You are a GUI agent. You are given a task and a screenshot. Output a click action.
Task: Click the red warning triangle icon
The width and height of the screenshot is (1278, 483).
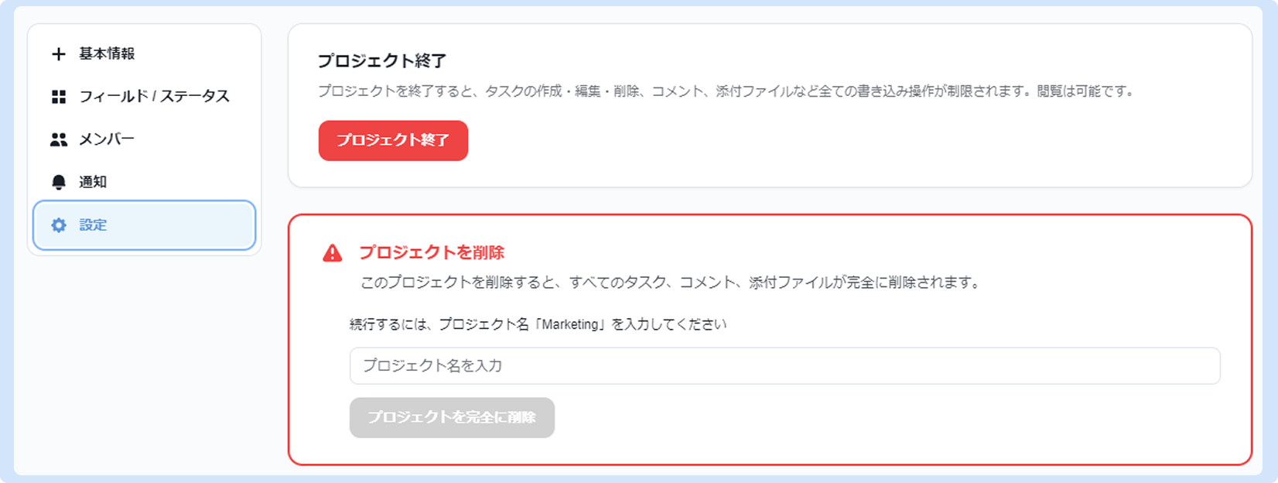(333, 253)
